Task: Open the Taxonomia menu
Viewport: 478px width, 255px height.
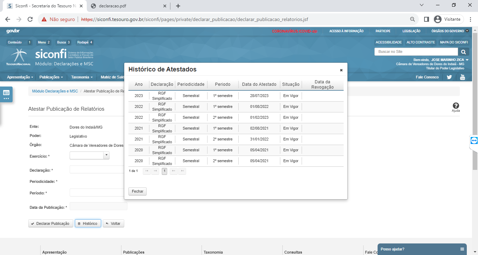Action: coord(82,77)
